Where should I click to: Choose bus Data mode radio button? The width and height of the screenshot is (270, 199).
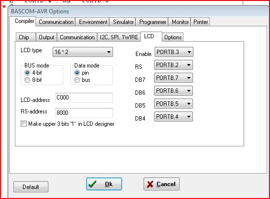point(77,80)
